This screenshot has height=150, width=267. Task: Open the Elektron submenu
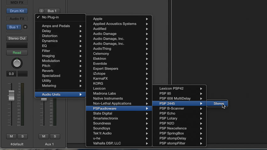[119, 58]
